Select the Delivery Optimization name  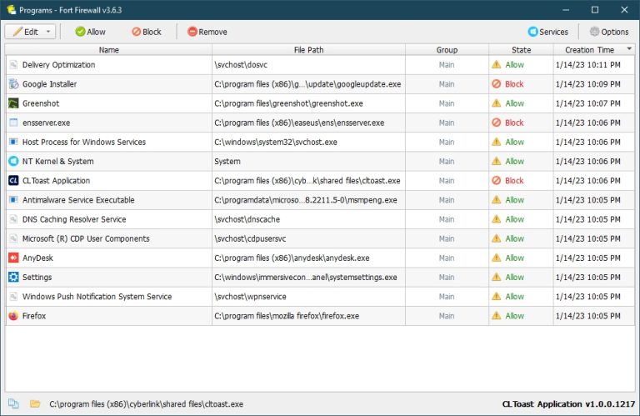59,64
